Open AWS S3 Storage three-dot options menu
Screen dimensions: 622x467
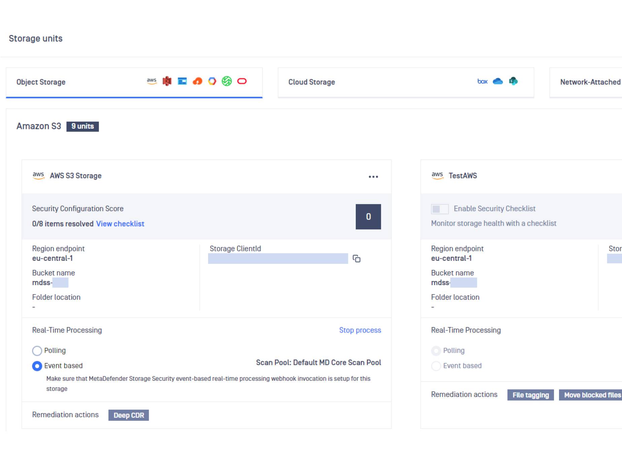(x=373, y=177)
